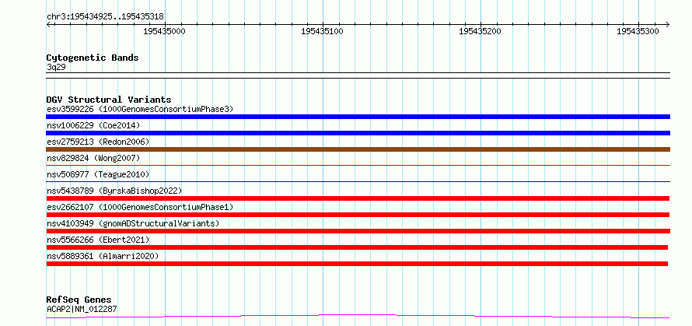Click the esv2662107 red variant bar
This screenshot has height=326, width=692.
(358, 215)
